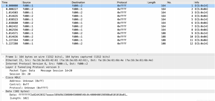Click Length 108 in packet 9 row
215x101 pixels.
[x=163, y=33]
